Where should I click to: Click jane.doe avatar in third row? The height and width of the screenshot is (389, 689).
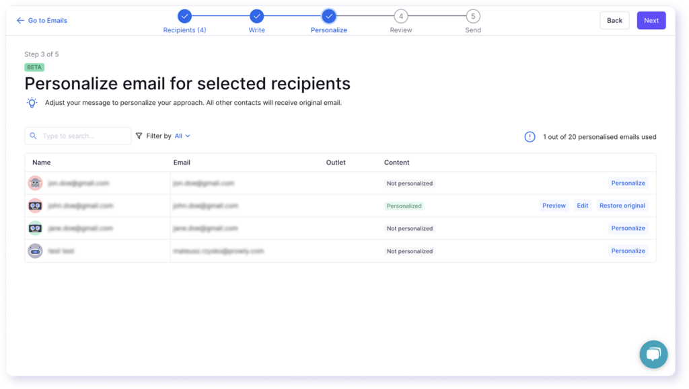pyautogui.click(x=35, y=228)
